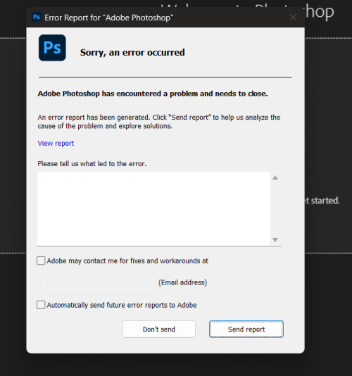Click the Don't send button
Screen dimensions: 352x376
159,330
